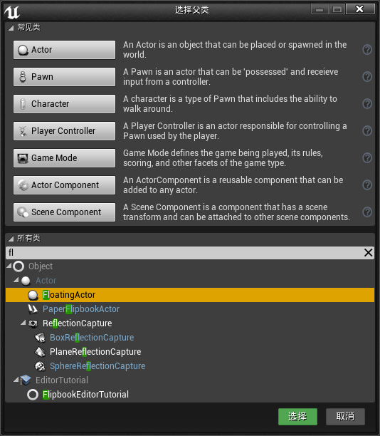The width and height of the screenshot is (380, 436).
Task: Select FlipbookEditorTutorial in class tree
Action: 190,395
